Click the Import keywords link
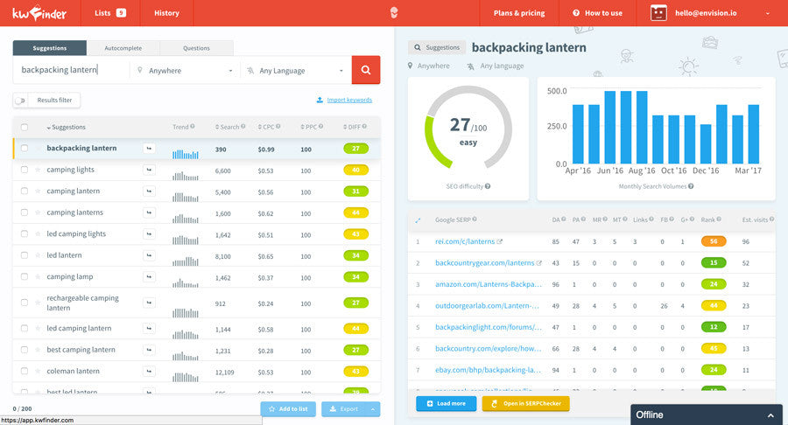Screen dimensions: 788x425 [x=349, y=100]
